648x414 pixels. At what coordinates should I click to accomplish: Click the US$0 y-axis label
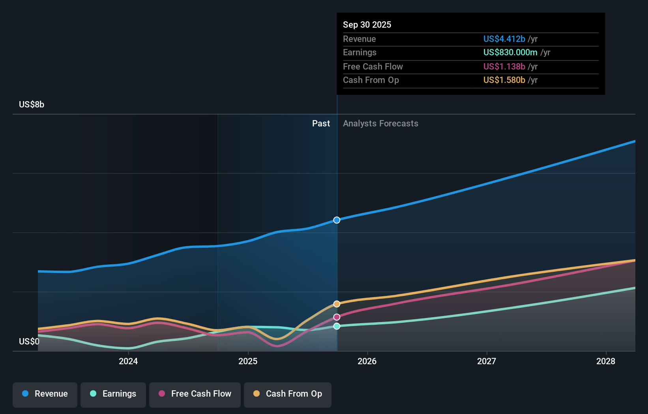(29, 341)
